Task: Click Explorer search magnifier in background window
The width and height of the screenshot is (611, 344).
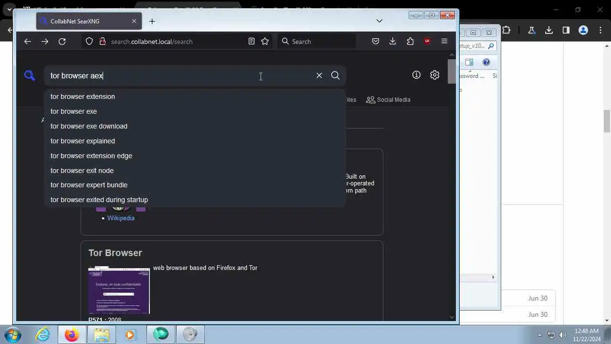Action: click(x=491, y=46)
